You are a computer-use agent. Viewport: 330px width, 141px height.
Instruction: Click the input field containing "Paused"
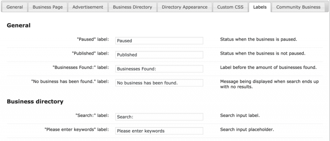click(x=159, y=41)
